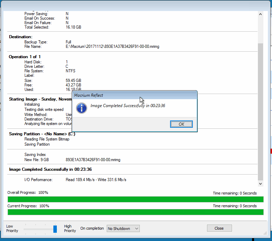The height and width of the screenshot is (241, 272).
Task: Click 'Reading File System Bitmap' line
Action: (47, 139)
